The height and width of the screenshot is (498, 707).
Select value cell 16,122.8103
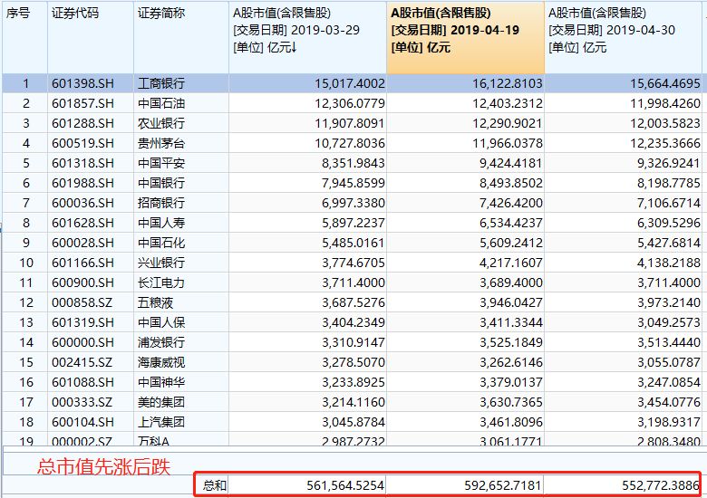click(x=465, y=83)
